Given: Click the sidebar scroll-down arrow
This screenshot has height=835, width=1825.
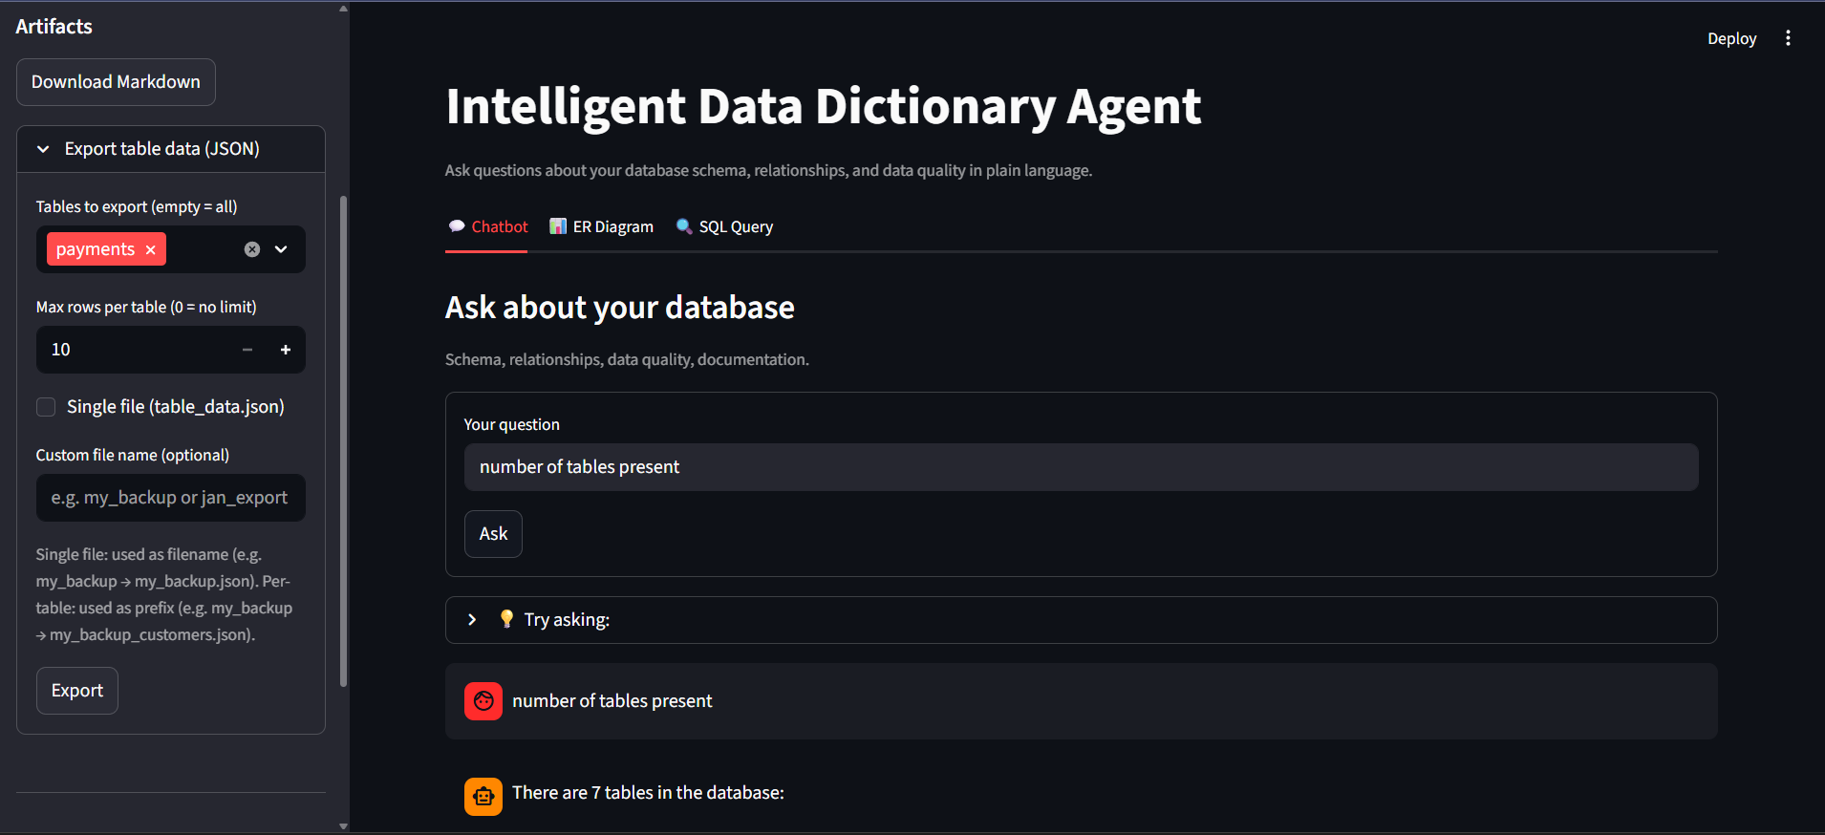Looking at the screenshot, I should coord(344,826).
